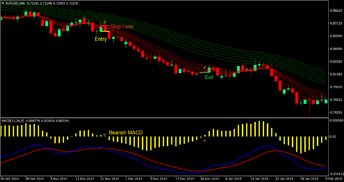Click the 9 Dec 2014 date label
The height and width of the screenshot is (182, 344).
[x=159, y=178]
